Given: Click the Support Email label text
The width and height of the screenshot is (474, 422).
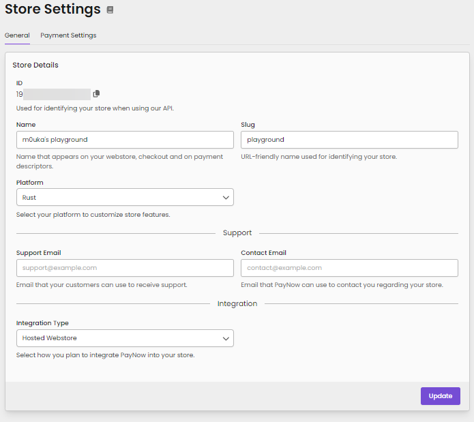Looking at the screenshot, I should point(38,253).
